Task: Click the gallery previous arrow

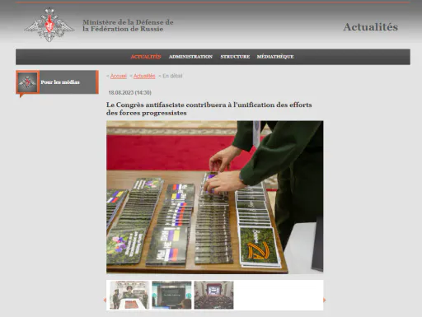Action: (105, 300)
